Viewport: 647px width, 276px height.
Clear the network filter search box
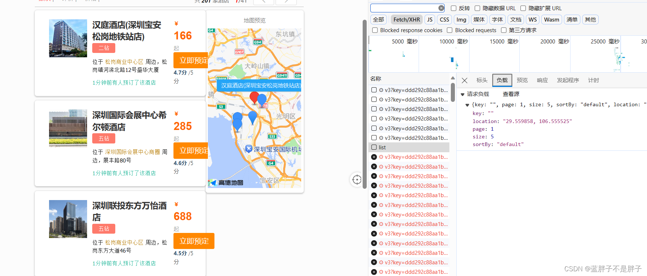(441, 8)
